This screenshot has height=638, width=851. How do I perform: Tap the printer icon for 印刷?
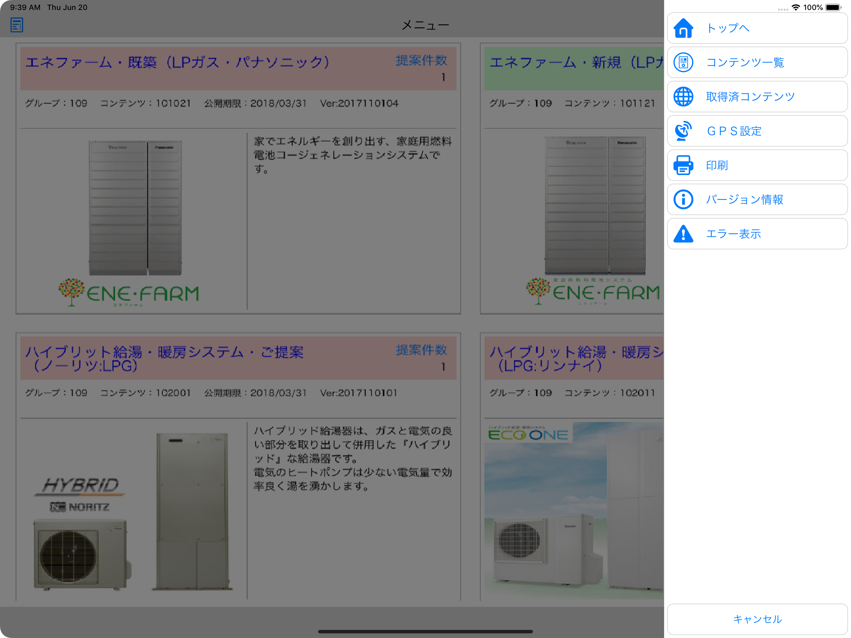[683, 165]
